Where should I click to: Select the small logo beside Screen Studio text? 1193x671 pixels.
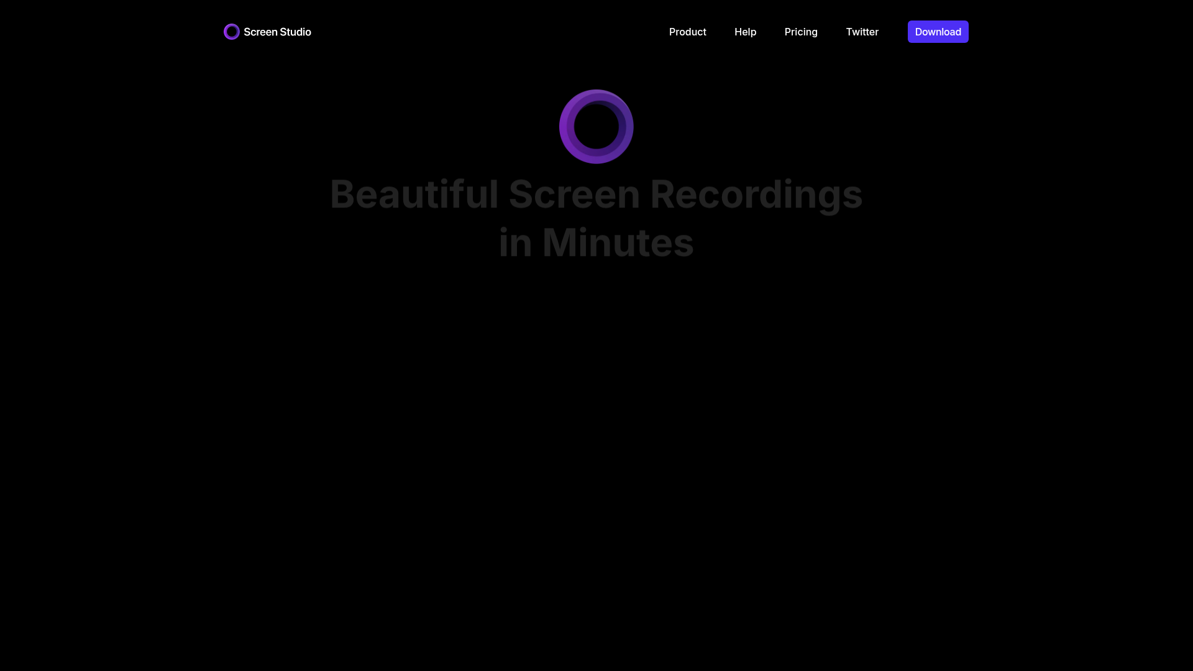pyautogui.click(x=231, y=31)
